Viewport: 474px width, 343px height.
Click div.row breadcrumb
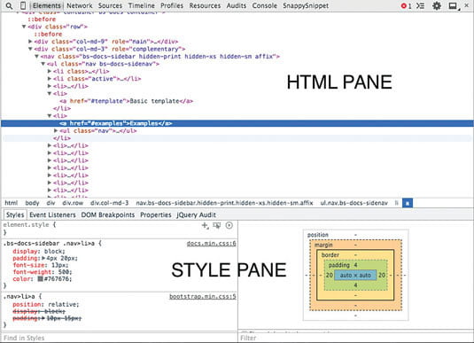(x=73, y=203)
